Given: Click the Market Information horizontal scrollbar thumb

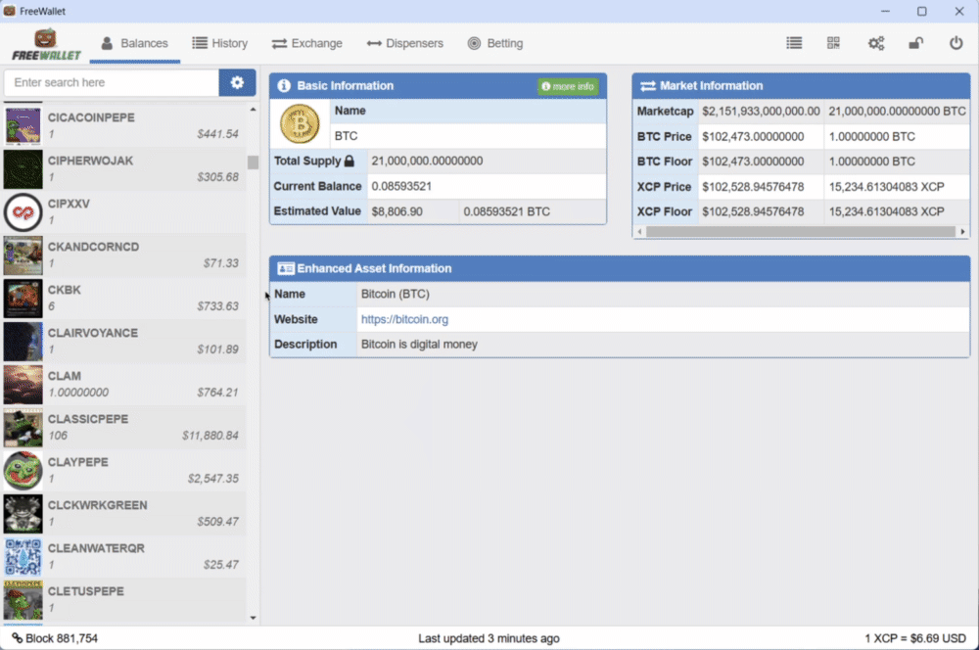Looking at the screenshot, I should pos(801,232).
